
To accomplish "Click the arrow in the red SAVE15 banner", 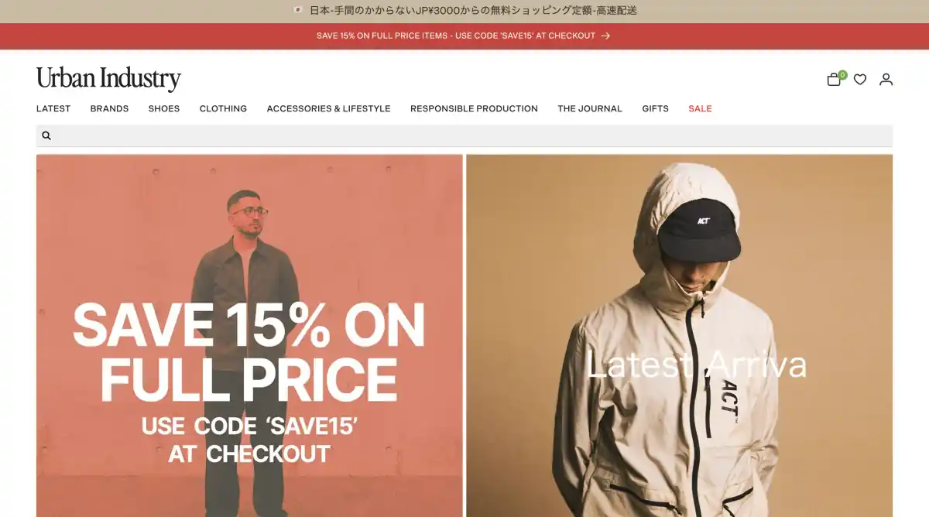I will tap(605, 36).
